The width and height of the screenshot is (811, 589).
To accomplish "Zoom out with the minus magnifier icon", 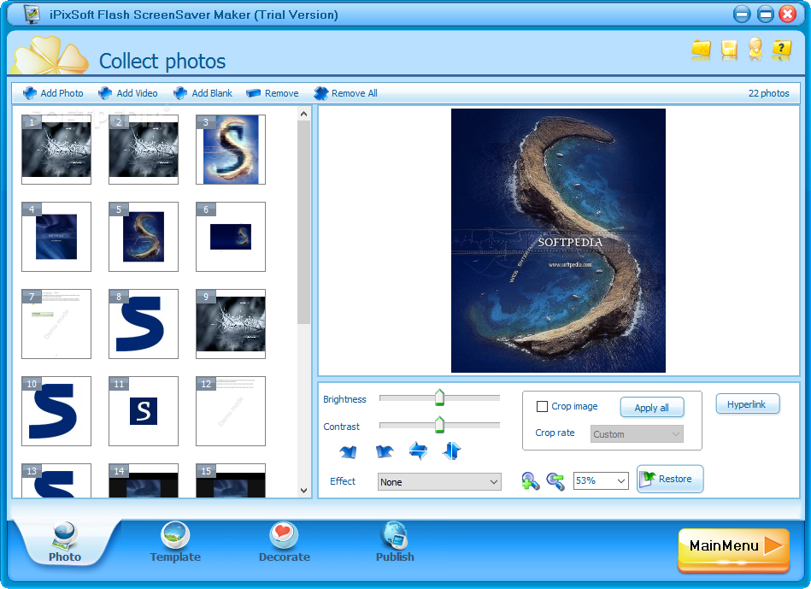I will click(x=555, y=480).
